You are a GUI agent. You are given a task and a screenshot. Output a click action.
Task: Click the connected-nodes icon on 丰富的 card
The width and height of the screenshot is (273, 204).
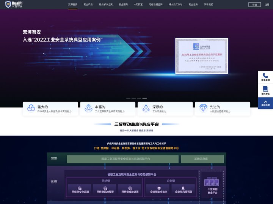(x=88, y=108)
